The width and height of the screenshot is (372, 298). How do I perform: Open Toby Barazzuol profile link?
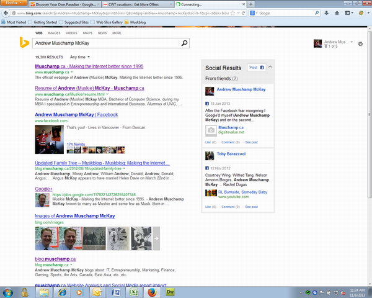point(231,154)
